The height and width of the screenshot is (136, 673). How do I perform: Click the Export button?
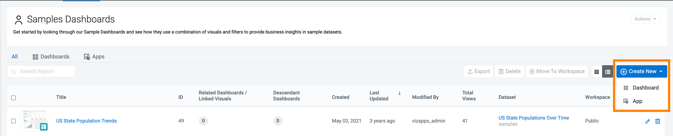tap(478, 71)
